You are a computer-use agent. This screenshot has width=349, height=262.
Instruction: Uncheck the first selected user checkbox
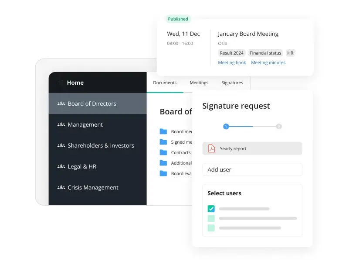pos(211,209)
